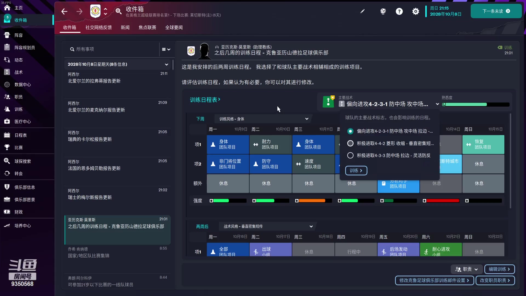Click the 所有事项 search field
The height and width of the screenshot is (296, 526).
(x=112, y=49)
